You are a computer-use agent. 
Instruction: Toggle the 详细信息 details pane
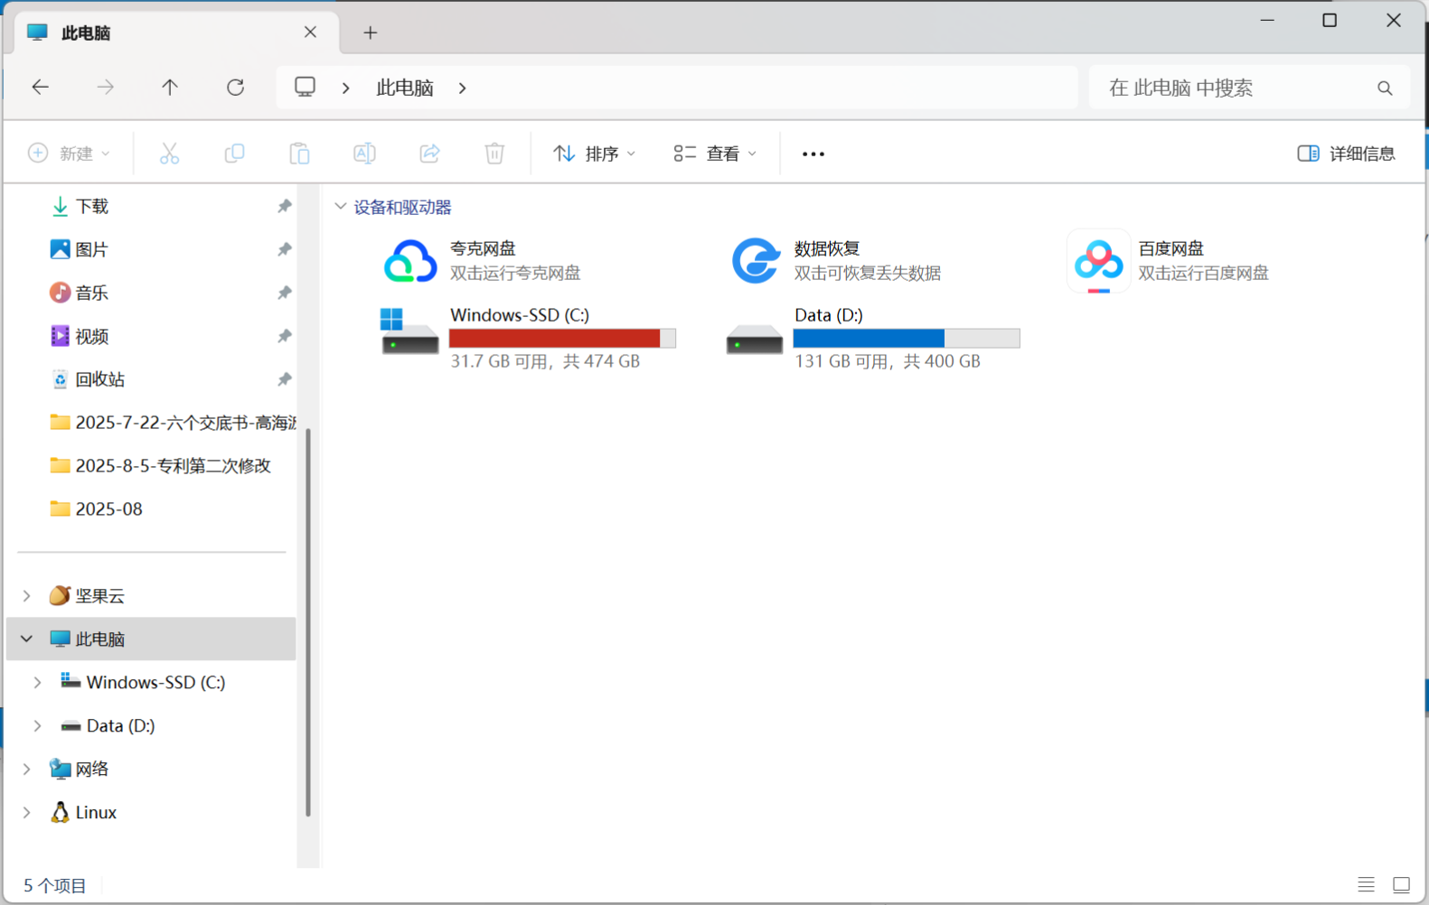click(x=1347, y=154)
